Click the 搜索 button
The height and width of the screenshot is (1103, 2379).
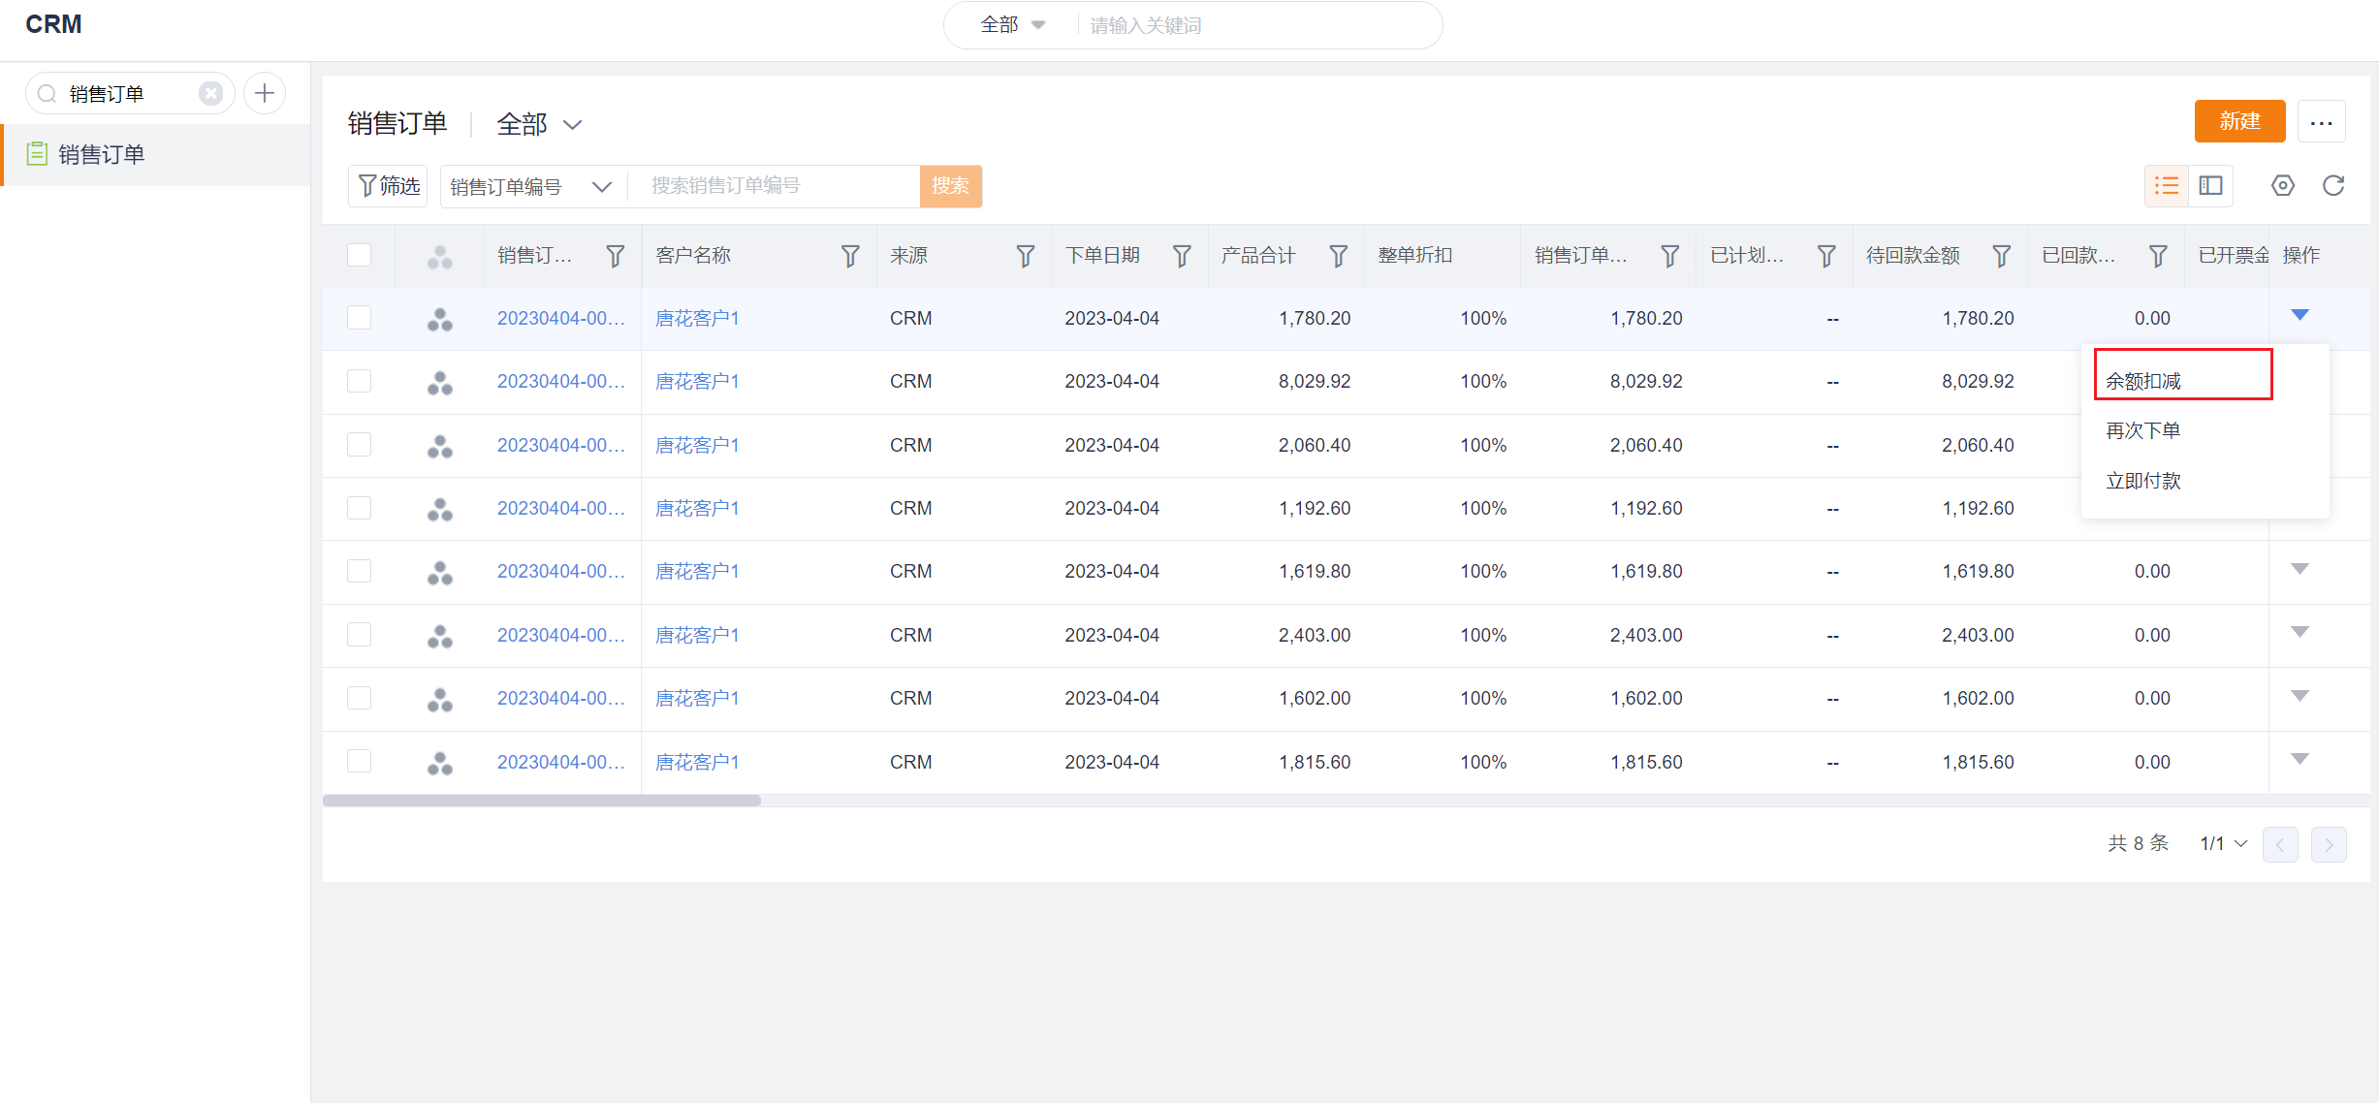(950, 186)
